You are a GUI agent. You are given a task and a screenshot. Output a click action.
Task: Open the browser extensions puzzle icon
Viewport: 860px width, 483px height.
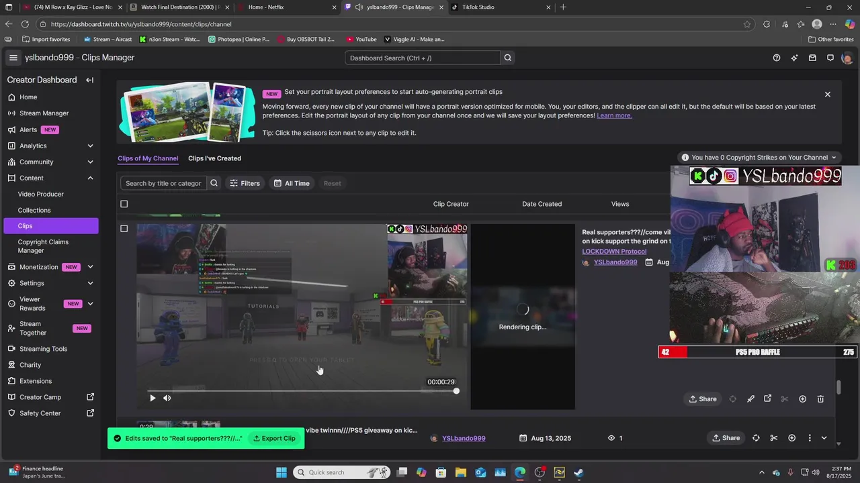click(767, 24)
